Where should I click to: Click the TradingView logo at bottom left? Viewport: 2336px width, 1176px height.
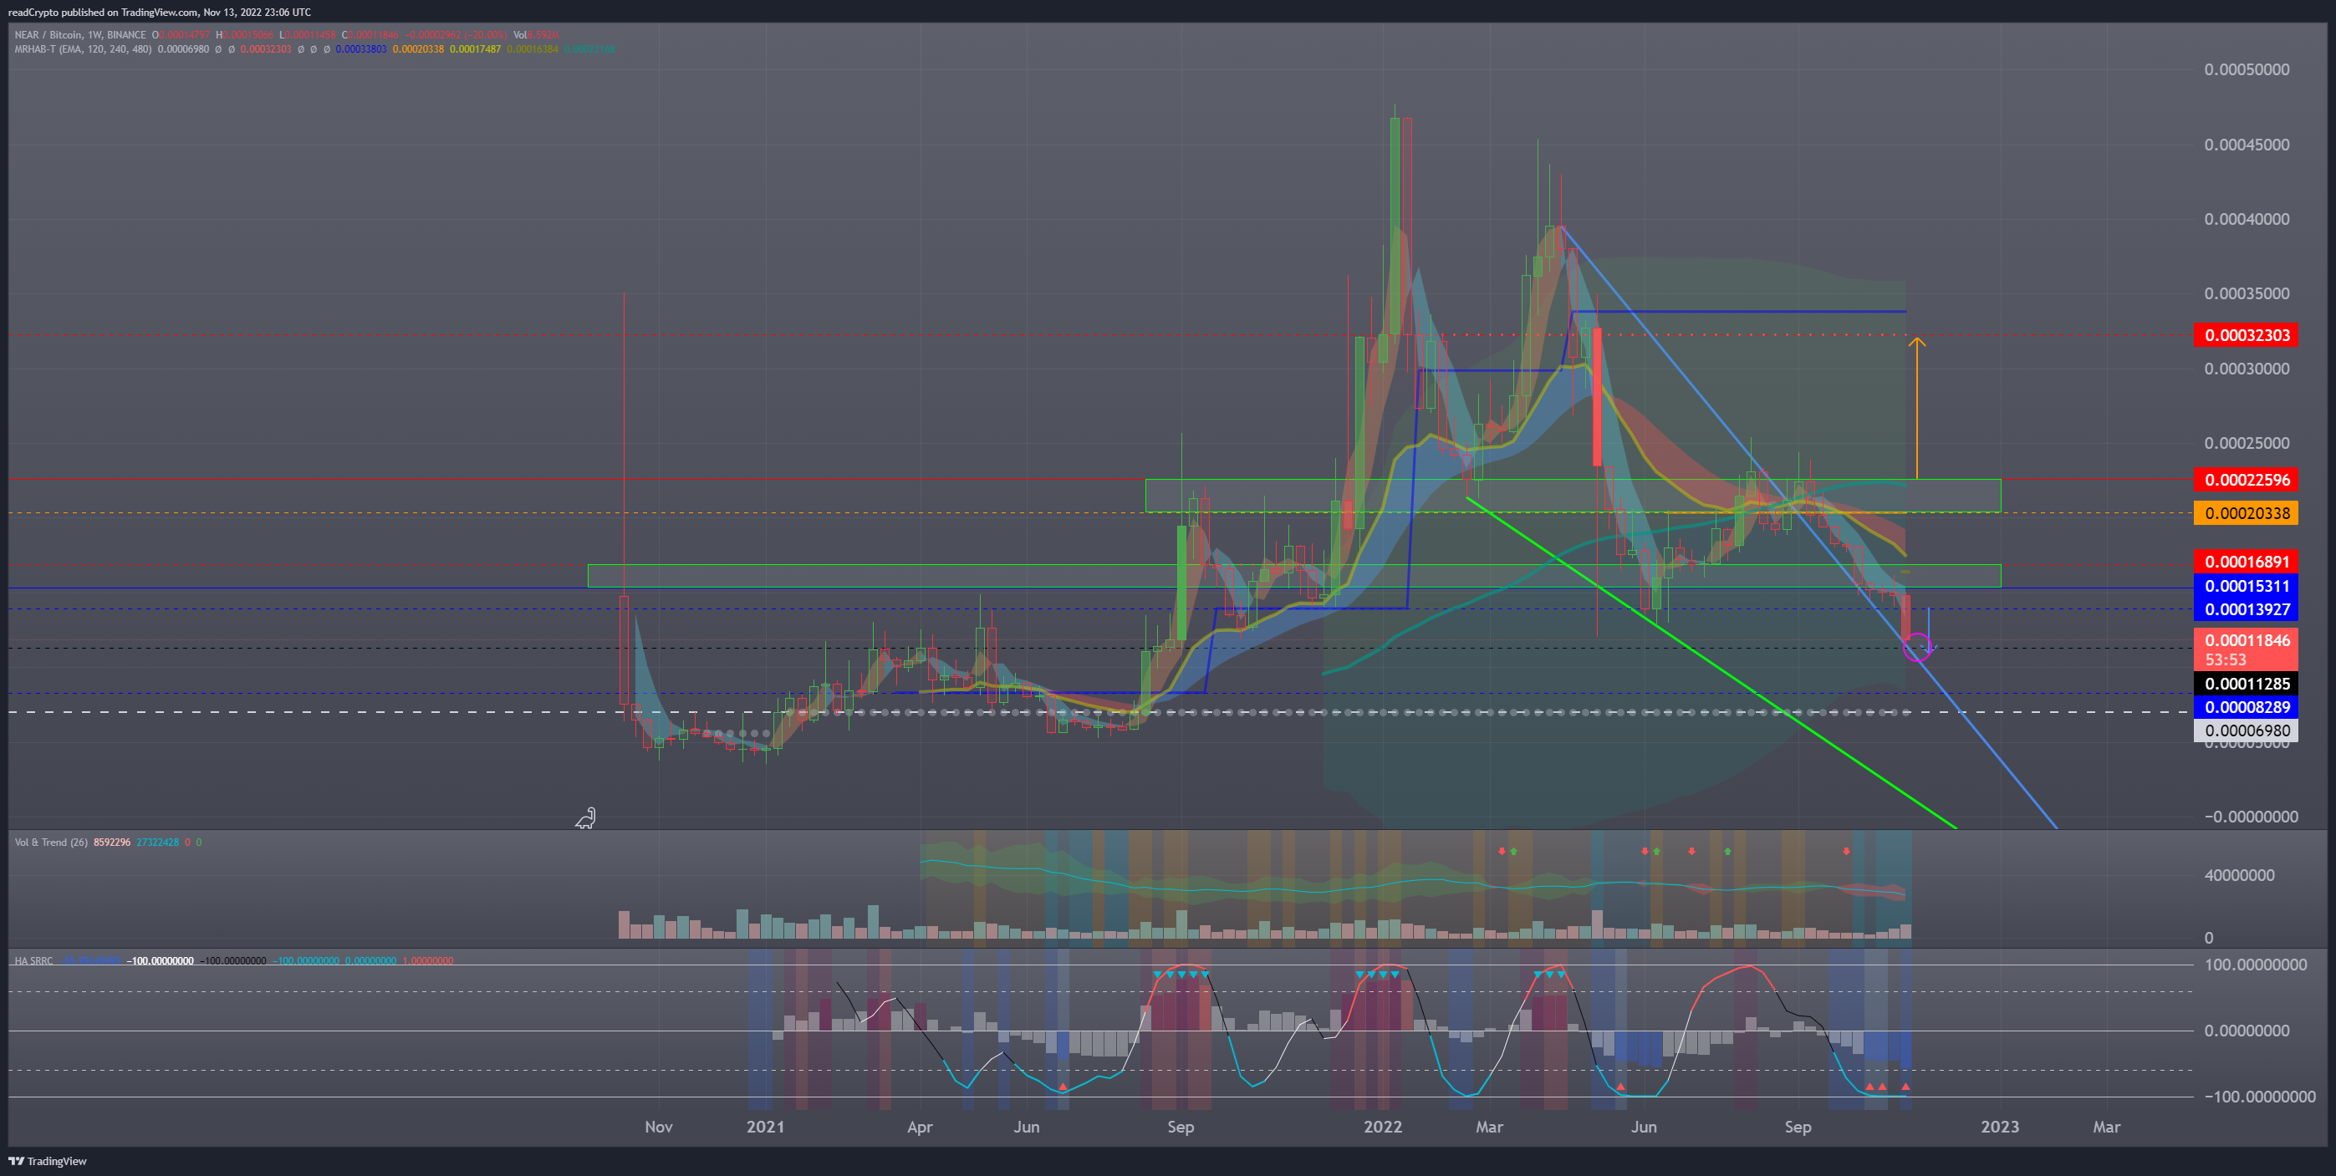48,1161
